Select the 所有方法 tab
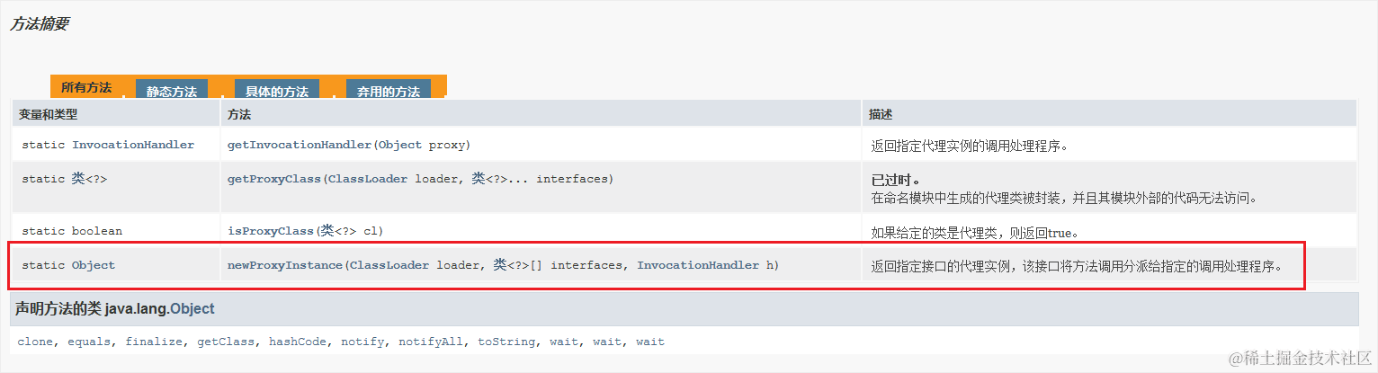Viewport: 1378px width, 373px height. coord(86,88)
